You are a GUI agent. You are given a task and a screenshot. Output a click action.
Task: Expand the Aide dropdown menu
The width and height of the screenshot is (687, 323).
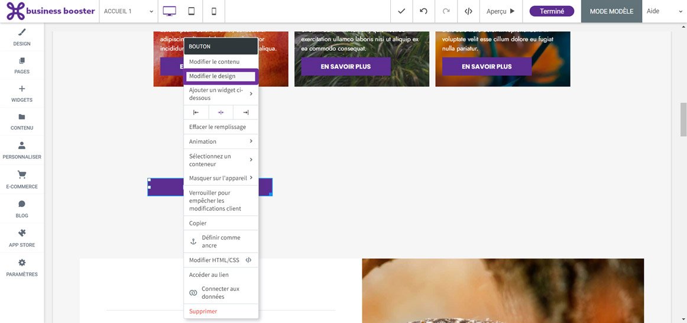click(x=664, y=11)
